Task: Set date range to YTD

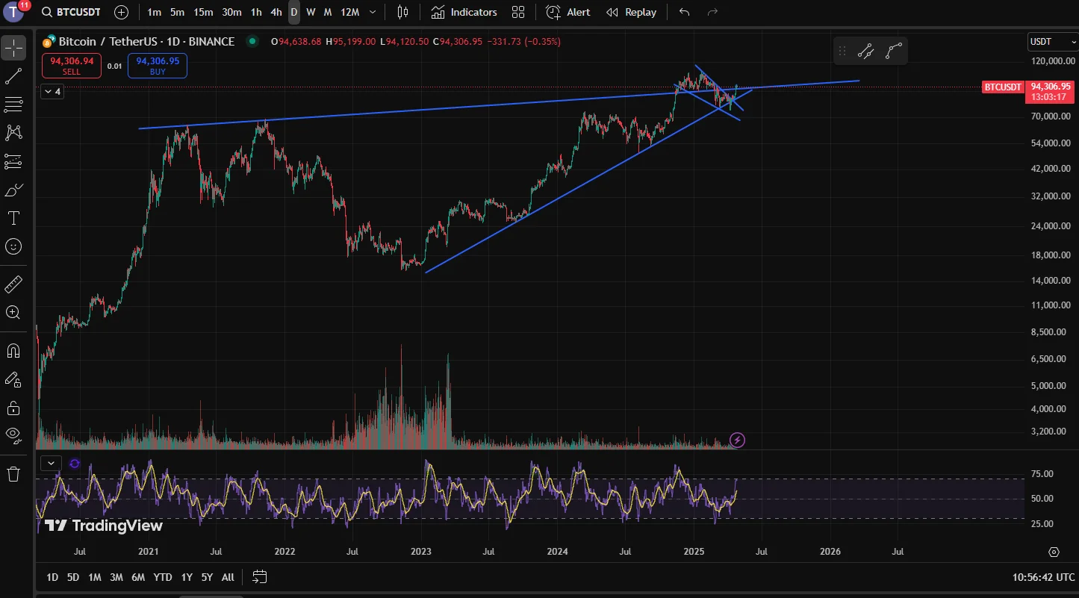Action: point(162,577)
